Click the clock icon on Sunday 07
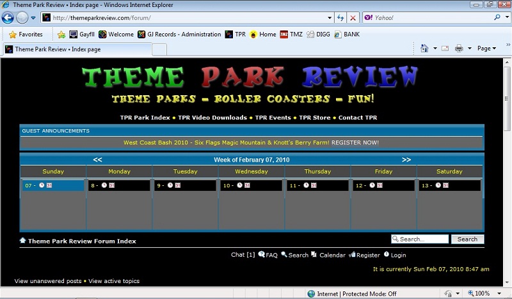The image size is (512, 299). tap(42, 185)
